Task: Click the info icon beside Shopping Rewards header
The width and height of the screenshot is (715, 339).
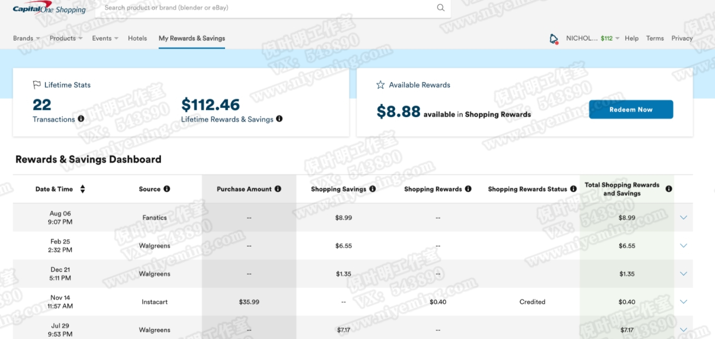Action: (x=468, y=189)
